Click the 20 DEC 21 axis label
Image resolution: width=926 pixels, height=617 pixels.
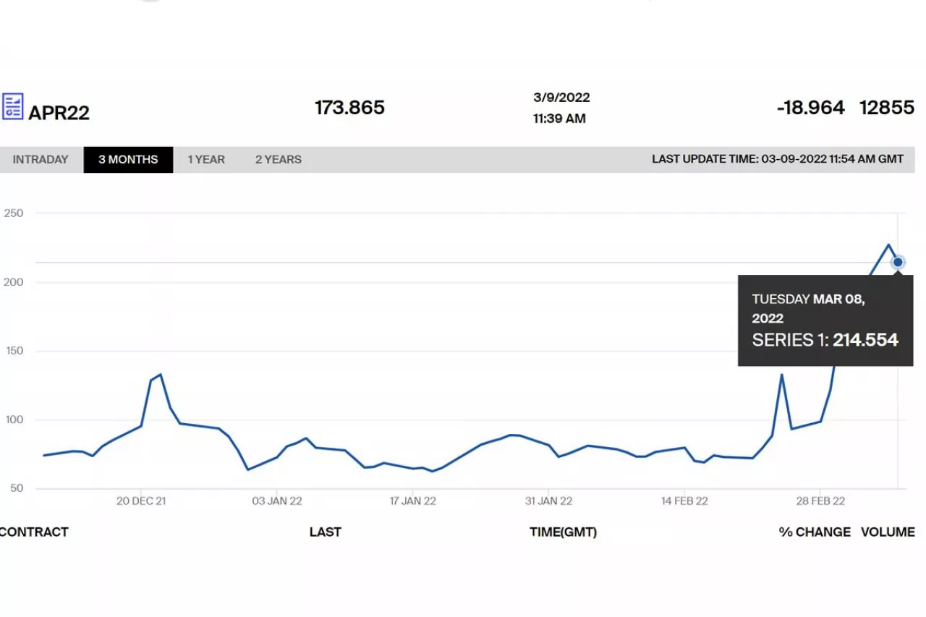tap(141, 501)
